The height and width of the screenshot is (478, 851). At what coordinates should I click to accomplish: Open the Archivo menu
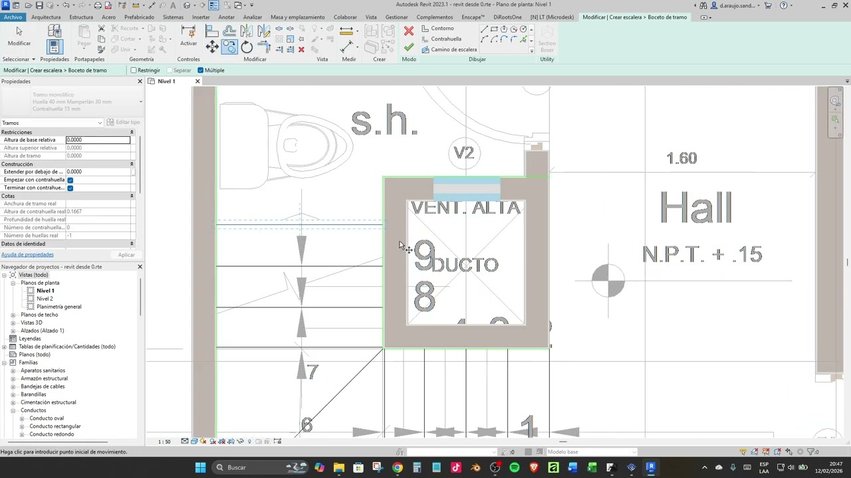click(13, 17)
